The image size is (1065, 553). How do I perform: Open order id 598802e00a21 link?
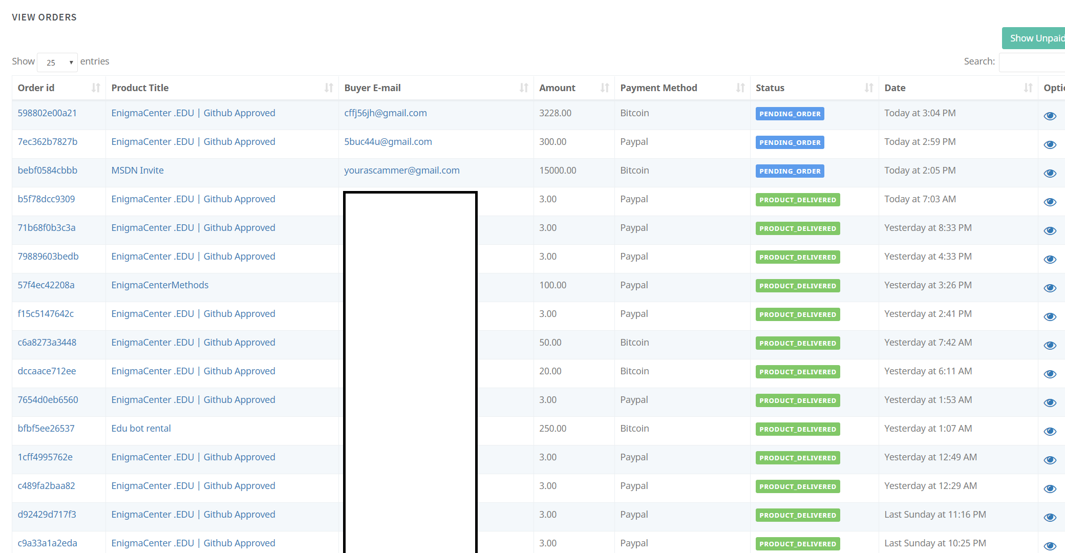[x=47, y=113]
